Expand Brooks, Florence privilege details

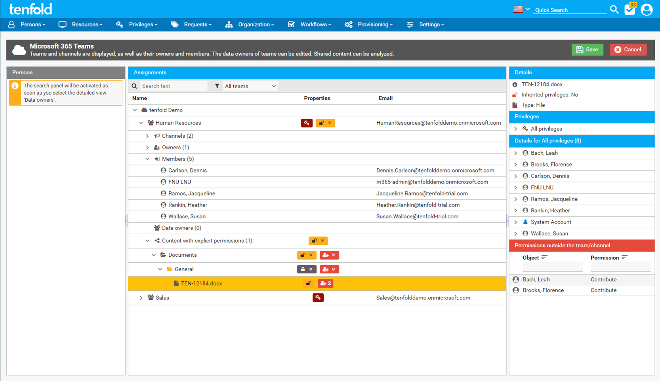click(516, 165)
